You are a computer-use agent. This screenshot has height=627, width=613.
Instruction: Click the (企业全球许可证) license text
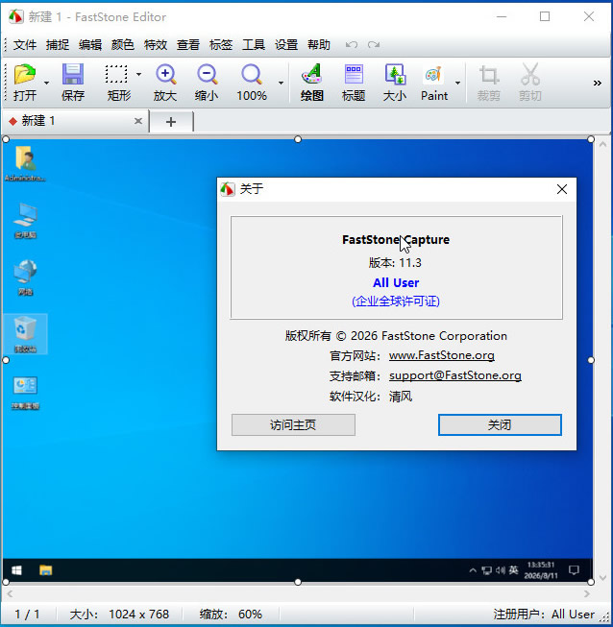(x=396, y=301)
